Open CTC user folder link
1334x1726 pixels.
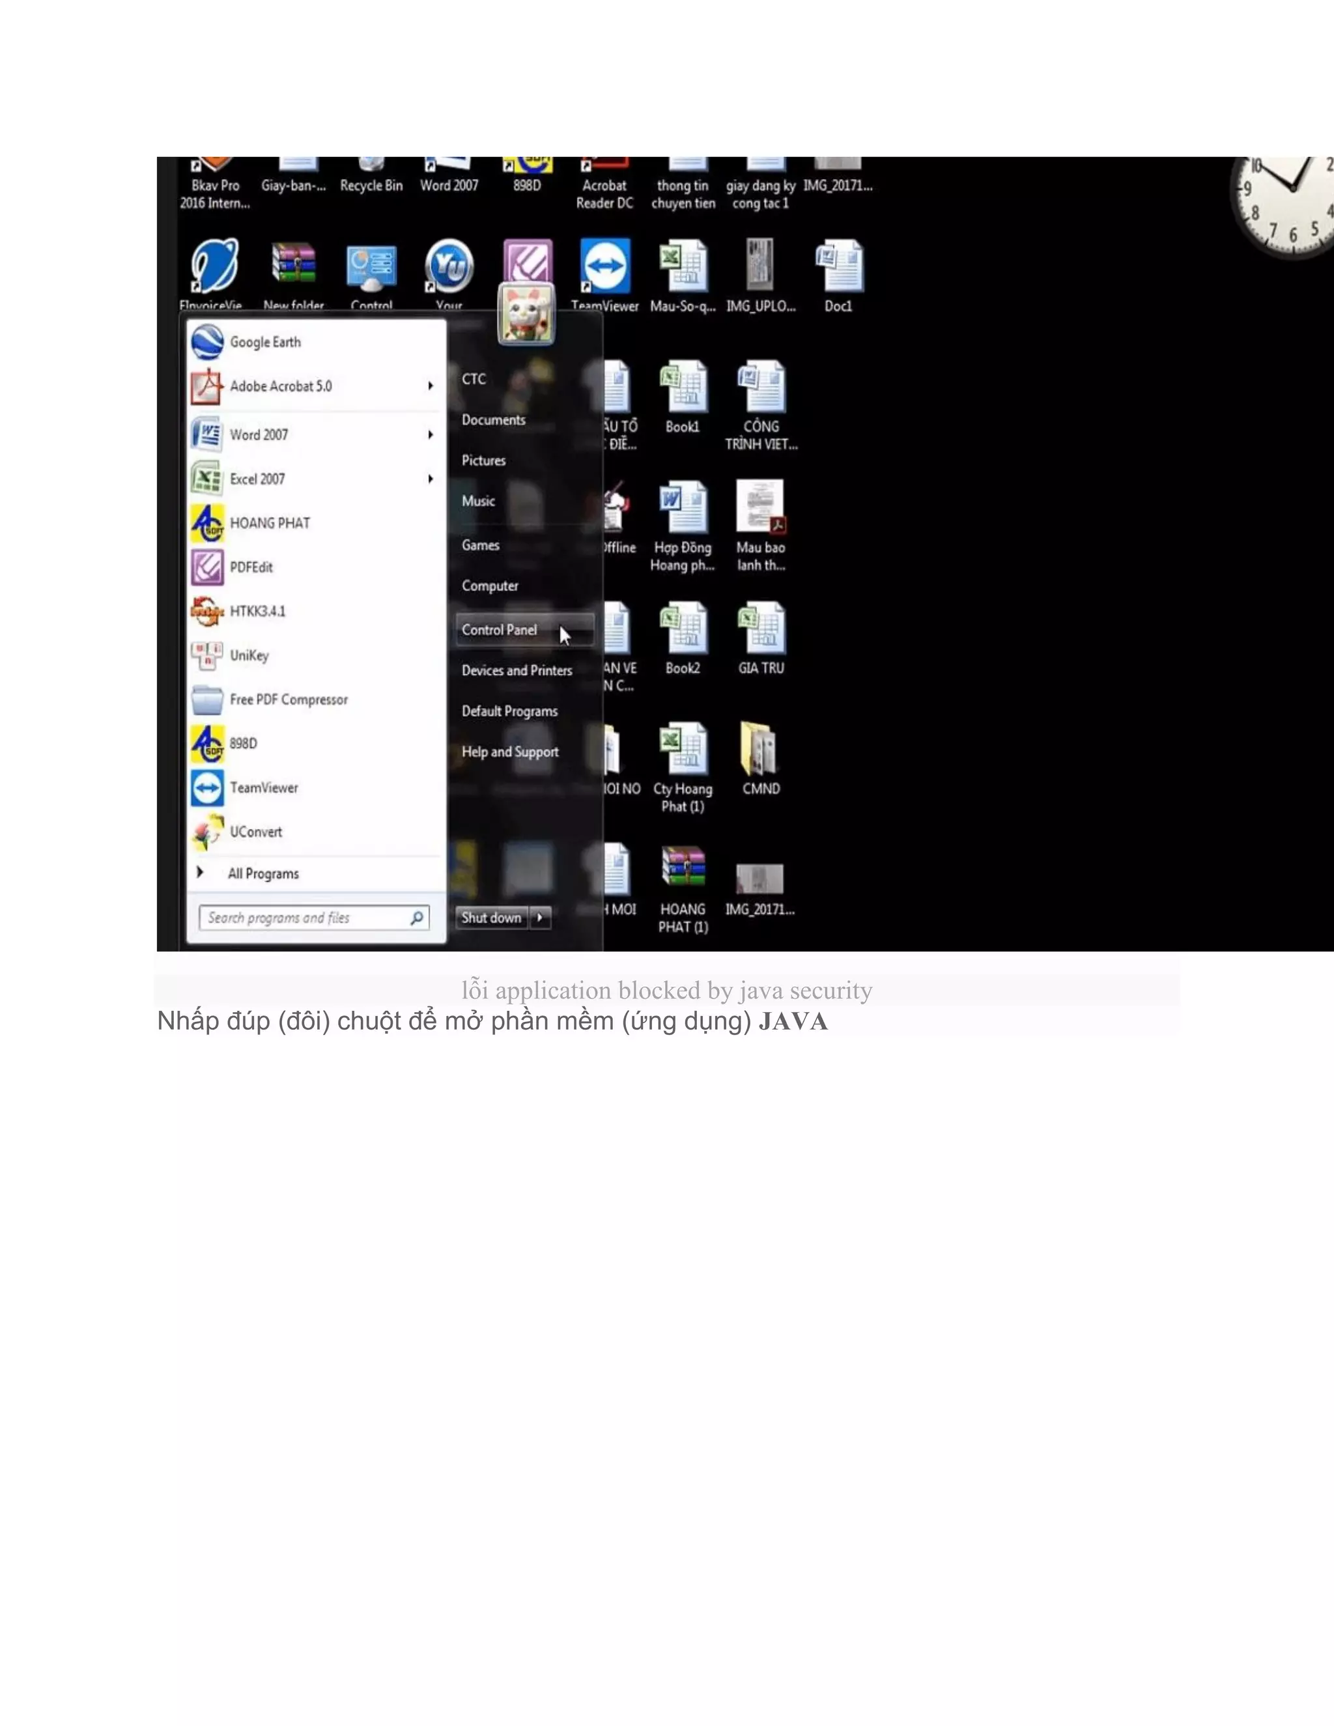point(474,379)
